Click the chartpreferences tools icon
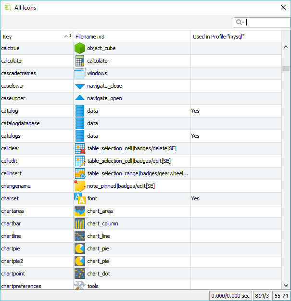Image resolution: width=291 pixels, height=301 pixels. [x=80, y=286]
